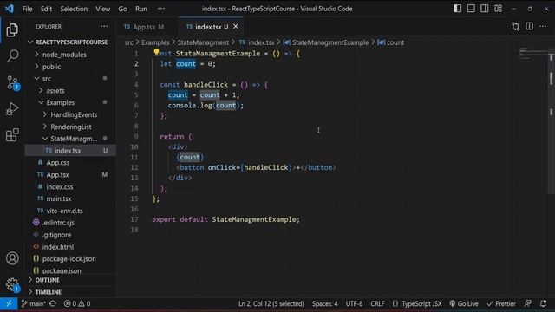The height and width of the screenshot is (312, 555).
Task: Click the feedback icon in status bar
Action: click(x=528, y=303)
